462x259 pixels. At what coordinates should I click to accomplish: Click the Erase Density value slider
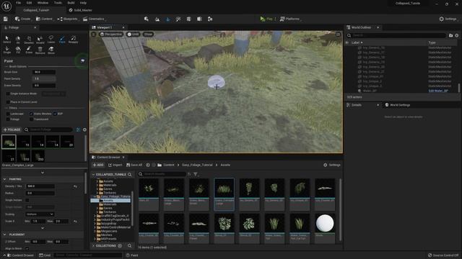point(44,86)
